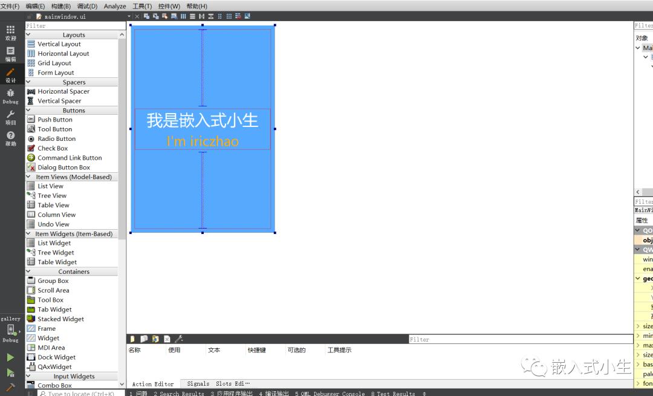
Task: Click the Build project hammer icon
Action: (10, 388)
